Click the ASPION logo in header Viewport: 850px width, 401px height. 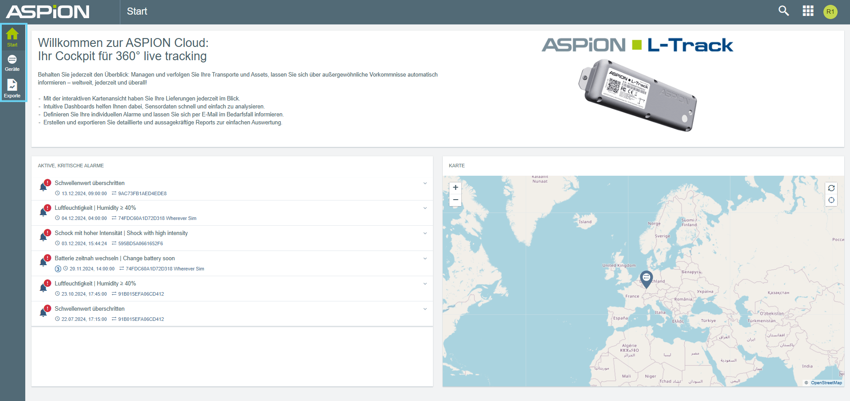pos(48,12)
